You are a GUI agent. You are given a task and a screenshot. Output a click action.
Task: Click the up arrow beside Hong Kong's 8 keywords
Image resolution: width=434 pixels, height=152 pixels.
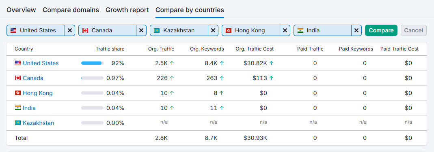(x=221, y=93)
